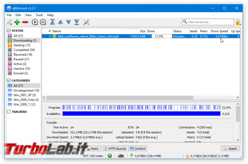The image size is (248, 164).
Task: Click the alternative speed limits icon in status bar
Action: tap(121, 156)
